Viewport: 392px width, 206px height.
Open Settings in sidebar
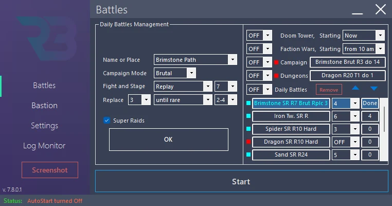pyautogui.click(x=45, y=125)
